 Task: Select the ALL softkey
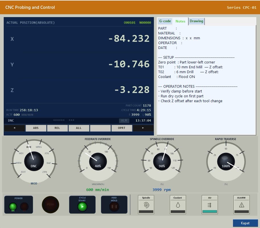coord(79,128)
